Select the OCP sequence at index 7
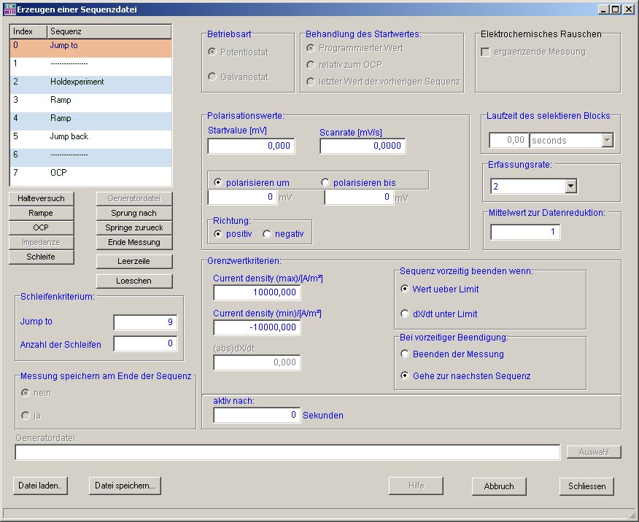 pyautogui.click(x=91, y=174)
